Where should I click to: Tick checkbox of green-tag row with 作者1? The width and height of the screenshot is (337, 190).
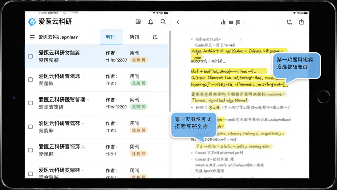(x=31, y=79)
